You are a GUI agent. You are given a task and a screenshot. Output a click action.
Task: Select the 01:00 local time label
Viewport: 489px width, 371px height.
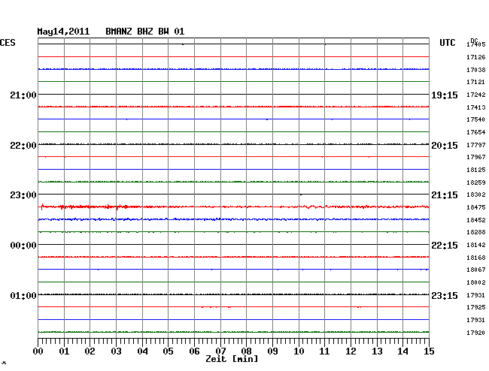coord(23,296)
